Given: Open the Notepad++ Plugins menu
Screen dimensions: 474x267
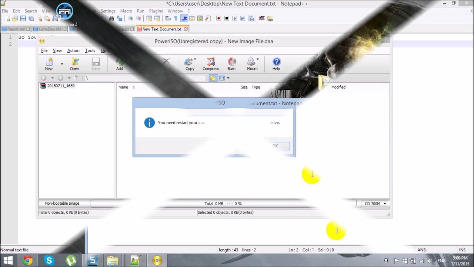Looking at the screenshot, I should click(156, 11).
